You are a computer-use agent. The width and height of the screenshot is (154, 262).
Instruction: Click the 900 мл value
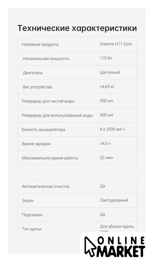coord(106,101)
